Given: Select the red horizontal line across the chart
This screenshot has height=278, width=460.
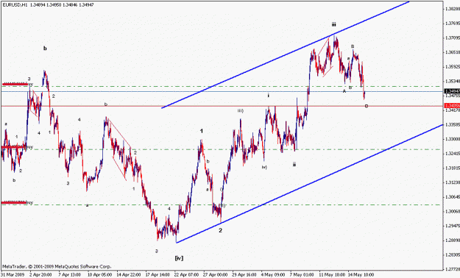Looking at the screenshot, I should (x=222, y=106).
